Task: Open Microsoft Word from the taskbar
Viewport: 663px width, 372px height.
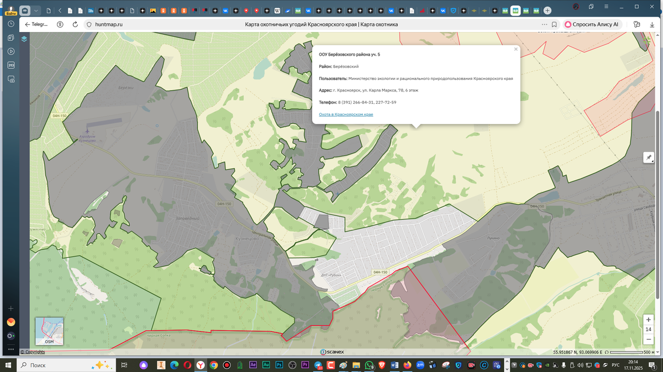Action: [394, 365]
